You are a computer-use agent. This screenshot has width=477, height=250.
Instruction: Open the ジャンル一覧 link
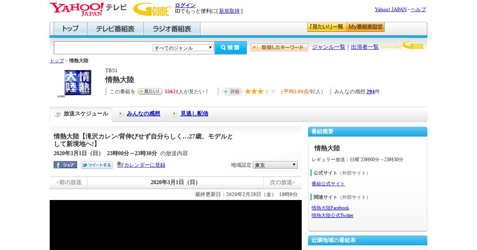[329, 47]
